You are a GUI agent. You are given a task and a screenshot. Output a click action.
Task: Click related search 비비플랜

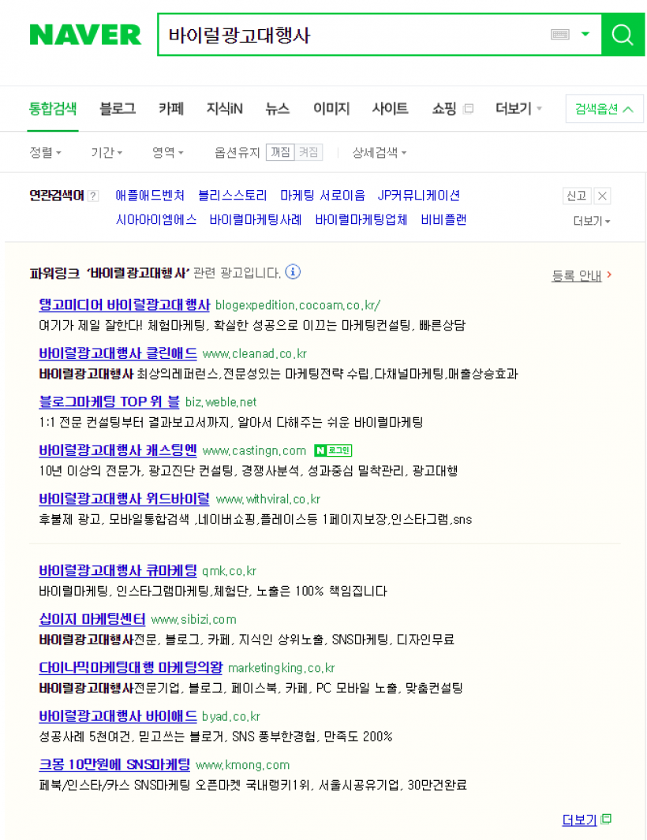pyautogui.click(x=444, y=219)
